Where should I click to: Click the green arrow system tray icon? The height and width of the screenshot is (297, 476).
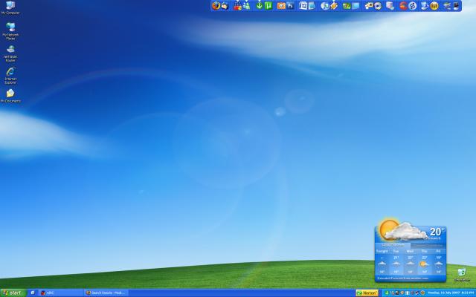pyautogui.click(x=387, y=293)
